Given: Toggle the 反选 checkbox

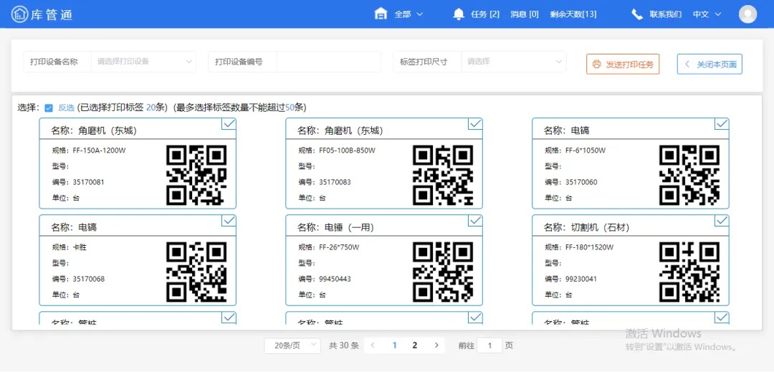Looking at the screenshot, I should pos(49,108).
